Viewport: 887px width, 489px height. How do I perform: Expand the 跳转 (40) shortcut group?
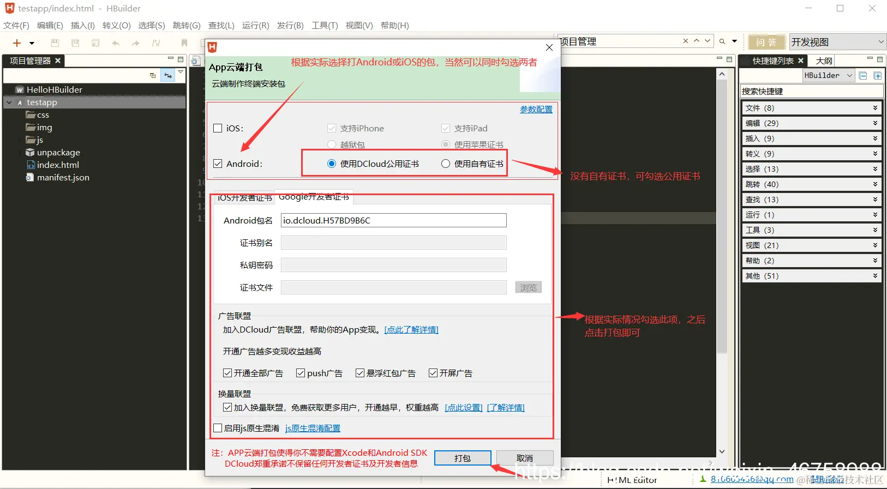[x=812, y=184]
